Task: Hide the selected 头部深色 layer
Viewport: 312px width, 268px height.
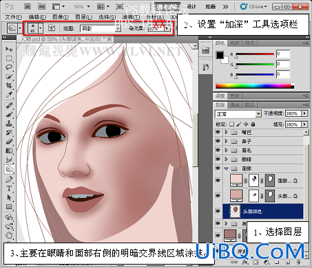Action: pos(218,211)
